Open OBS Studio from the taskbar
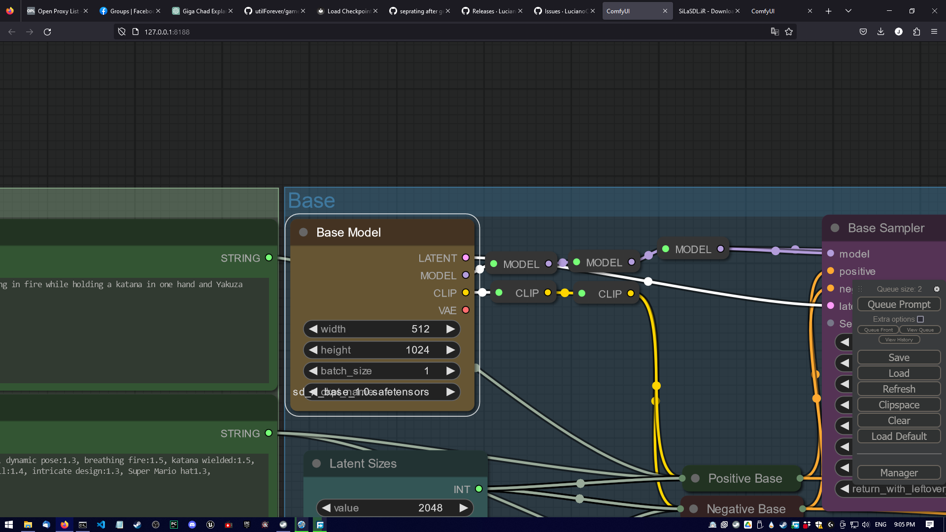946x532 pixels. point(156,525)
